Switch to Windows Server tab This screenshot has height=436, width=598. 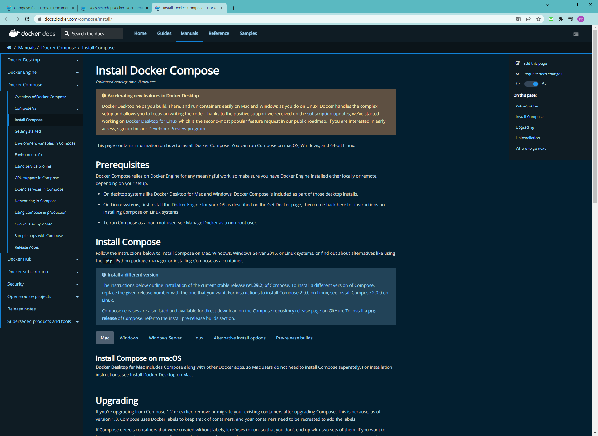165,338
